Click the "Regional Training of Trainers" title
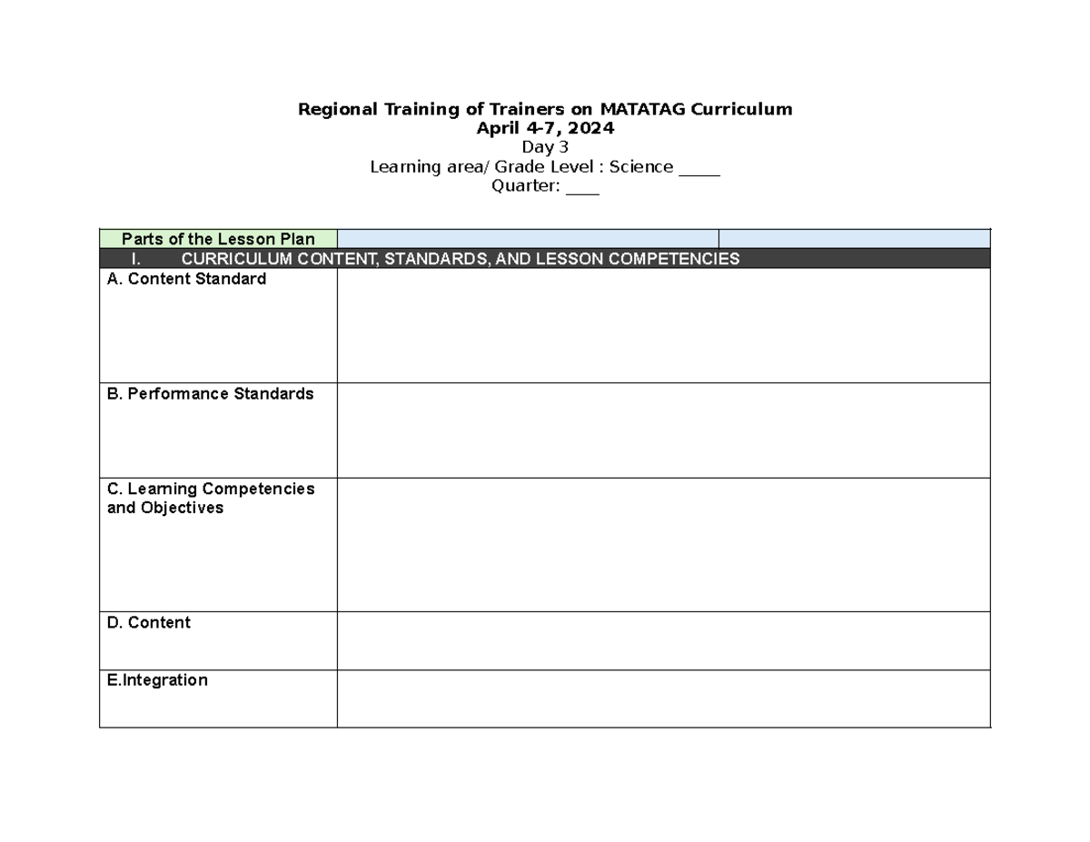Screen dimensions: 1090x842 (543, 108)
